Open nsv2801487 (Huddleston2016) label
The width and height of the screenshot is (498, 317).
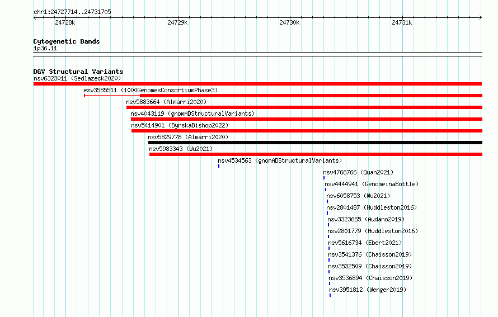click(x=372, y=207)
